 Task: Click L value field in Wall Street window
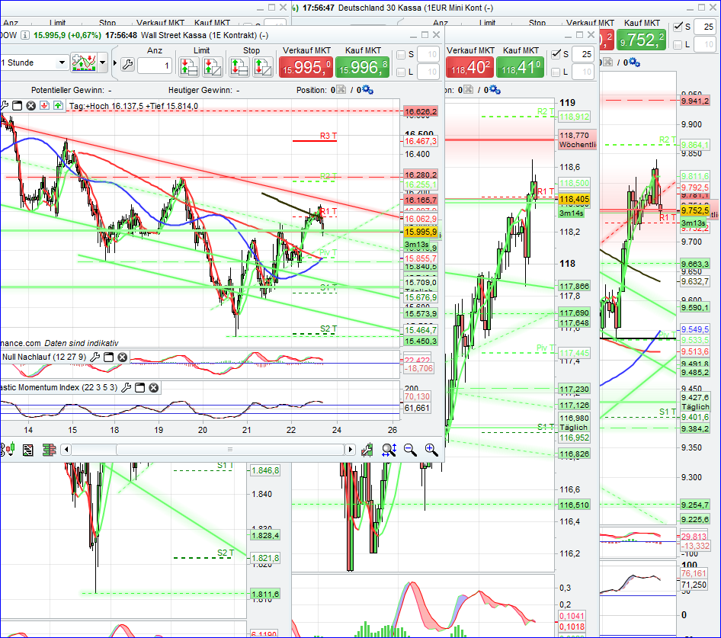point(428,72)
